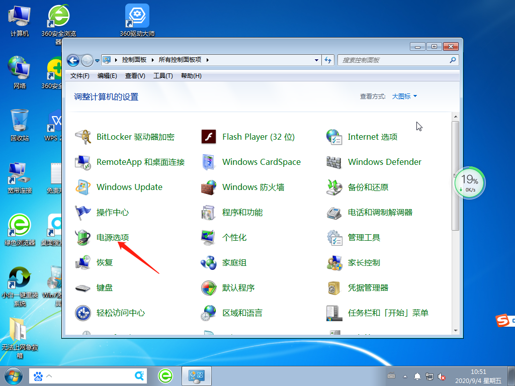Click the 所有控制面板项 breadcrumb segment
The width and height of the screenshot is (515, 386).
click(180, 60)
